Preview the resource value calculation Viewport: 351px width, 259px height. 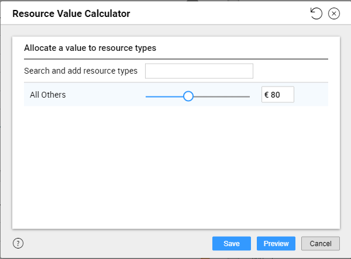point(276,243)
